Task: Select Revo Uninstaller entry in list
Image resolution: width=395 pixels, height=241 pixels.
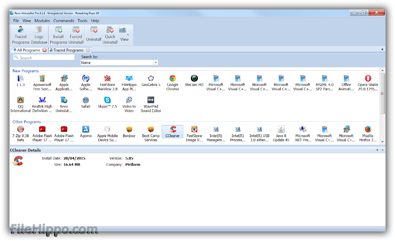Action: click(64, 104)
